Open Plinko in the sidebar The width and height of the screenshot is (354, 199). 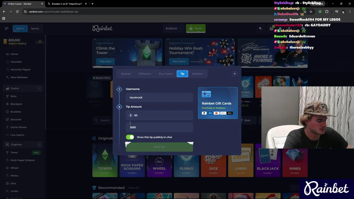(x=14, y=176)
